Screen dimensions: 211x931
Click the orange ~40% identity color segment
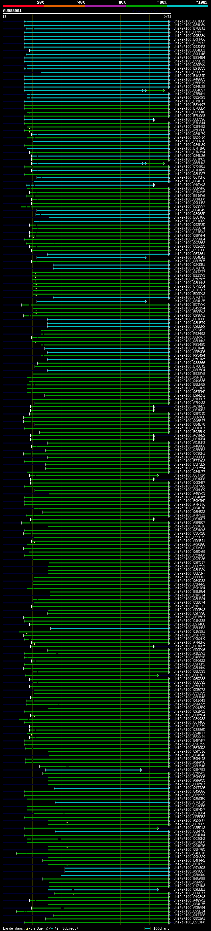pos(65,6)
